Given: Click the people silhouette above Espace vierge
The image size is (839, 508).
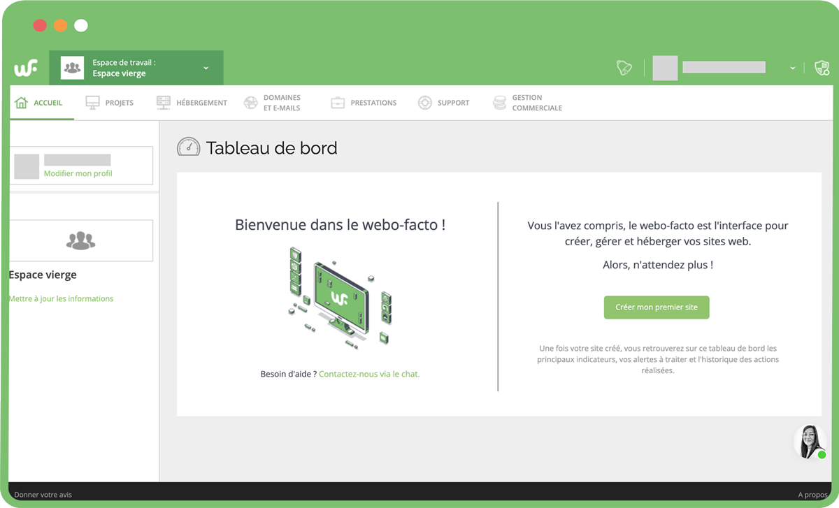Looking at the screenshot, I should pyautogui.click(x=82, y=240).
